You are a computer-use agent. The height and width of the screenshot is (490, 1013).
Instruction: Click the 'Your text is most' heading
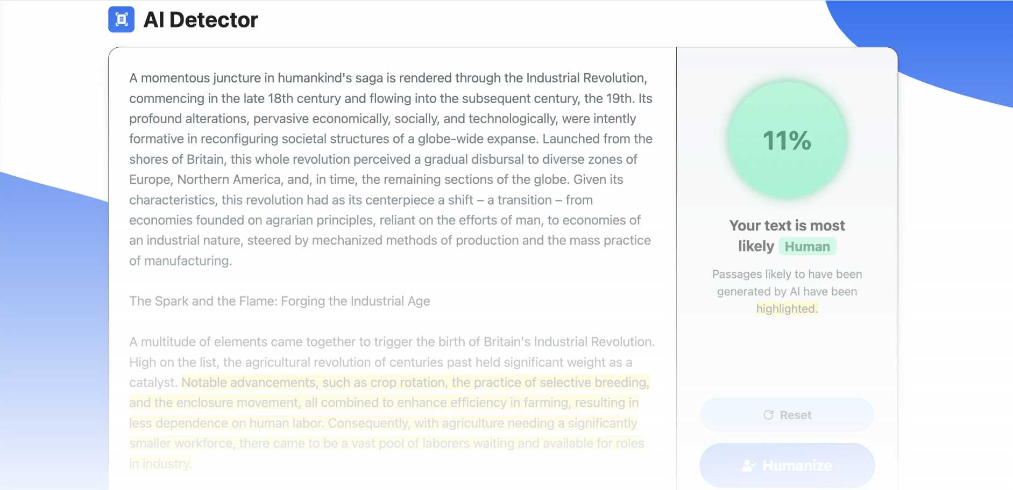787,226
